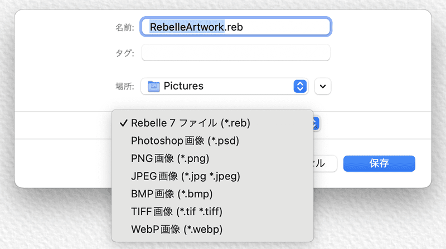Click the blue up-down arrows on the Pictures popup
This screenshot has height=249, width=446.
coord(300,86)
